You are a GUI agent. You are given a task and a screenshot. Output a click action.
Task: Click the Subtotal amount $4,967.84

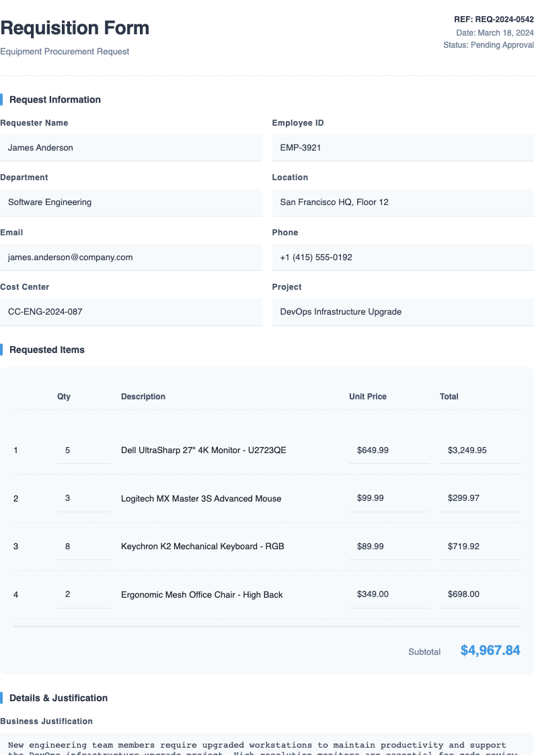point(490,650)
